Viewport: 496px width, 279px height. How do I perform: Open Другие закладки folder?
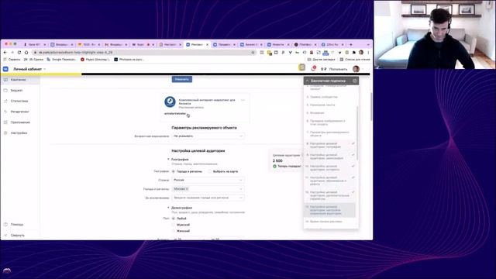tap(322, 60)
